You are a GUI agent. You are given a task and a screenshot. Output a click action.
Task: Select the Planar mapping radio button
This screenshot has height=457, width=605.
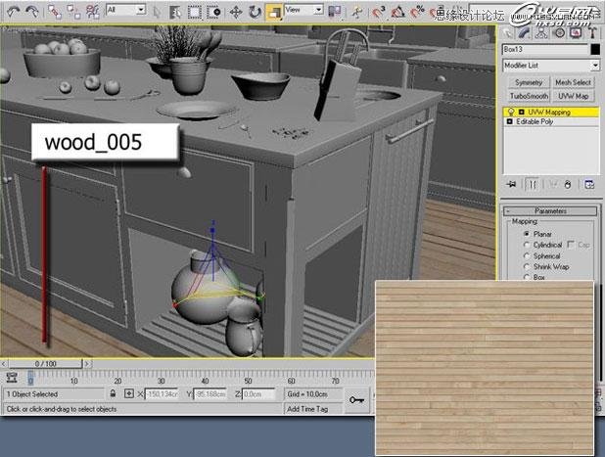[527, 235]
